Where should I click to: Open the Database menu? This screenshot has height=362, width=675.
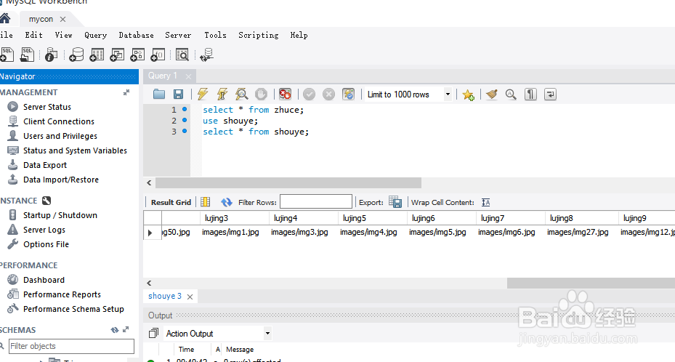[x=136, y=36]
